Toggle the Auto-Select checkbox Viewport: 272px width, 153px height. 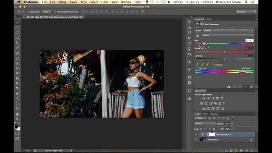[28, 11]
